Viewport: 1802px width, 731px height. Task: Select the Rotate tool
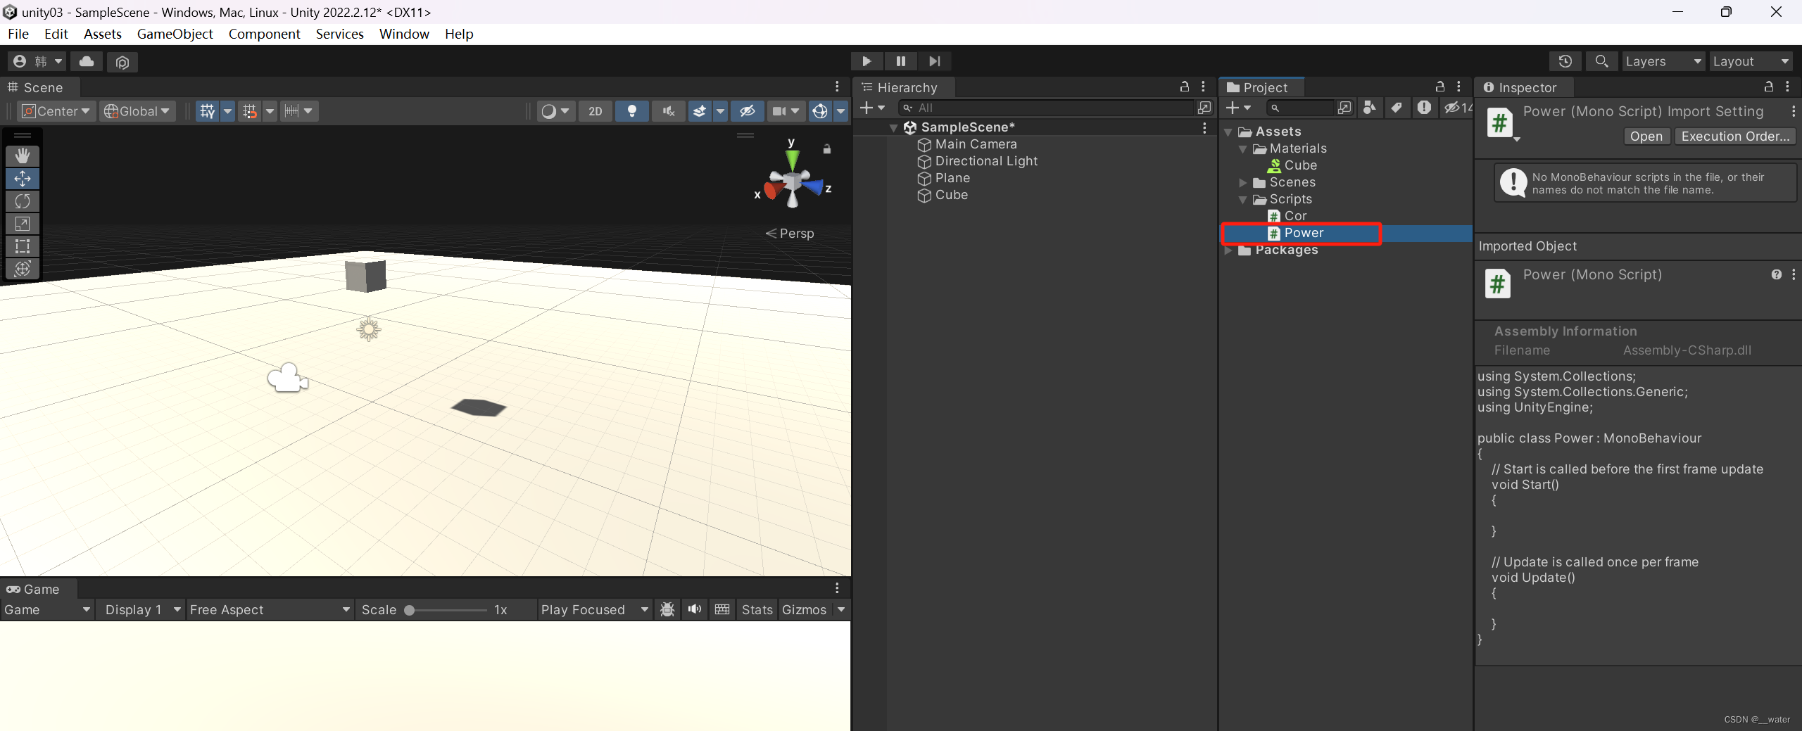point(23,201)
